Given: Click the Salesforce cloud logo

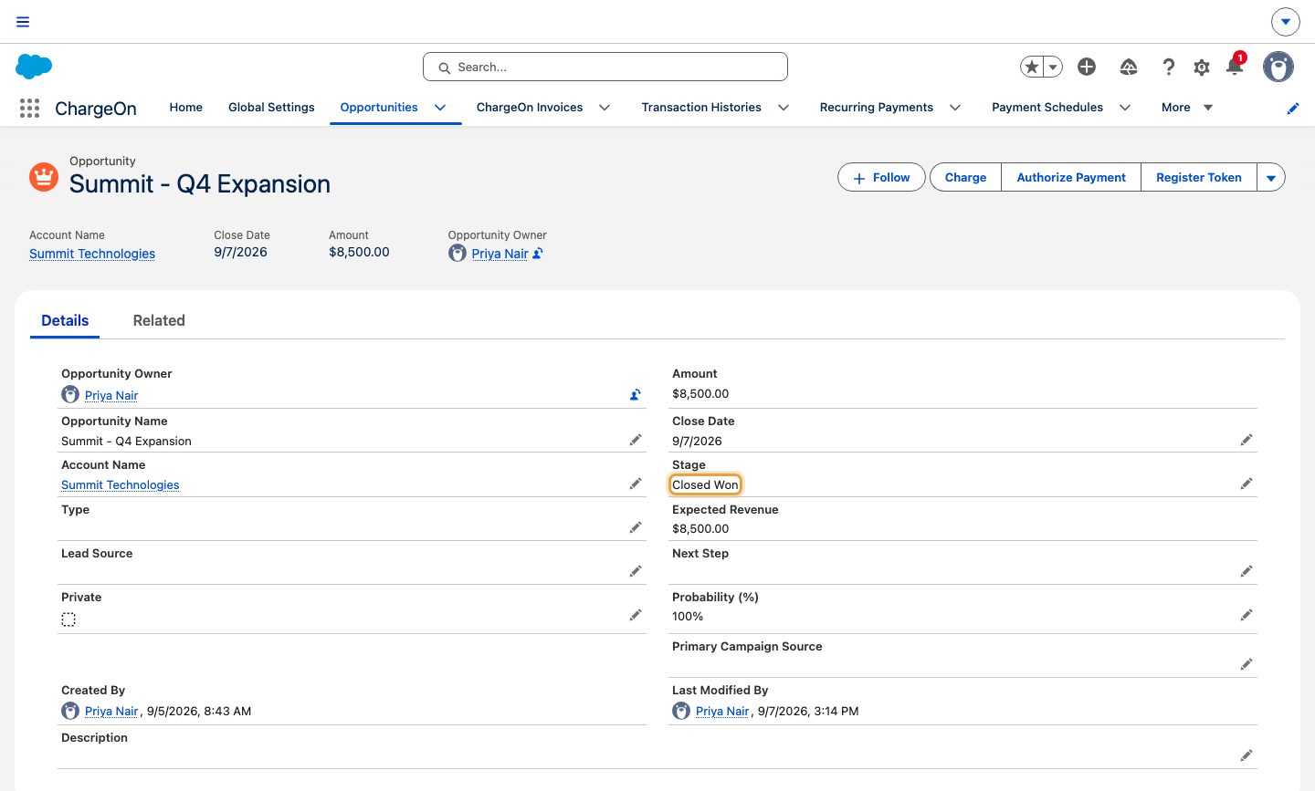Looking at the screenshot, I should click(x=34, y=67).
